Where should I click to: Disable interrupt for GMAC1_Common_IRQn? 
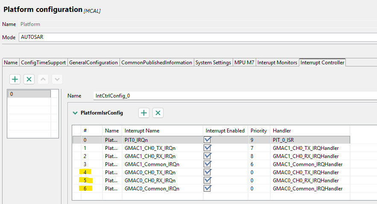[x=207, y=164]
